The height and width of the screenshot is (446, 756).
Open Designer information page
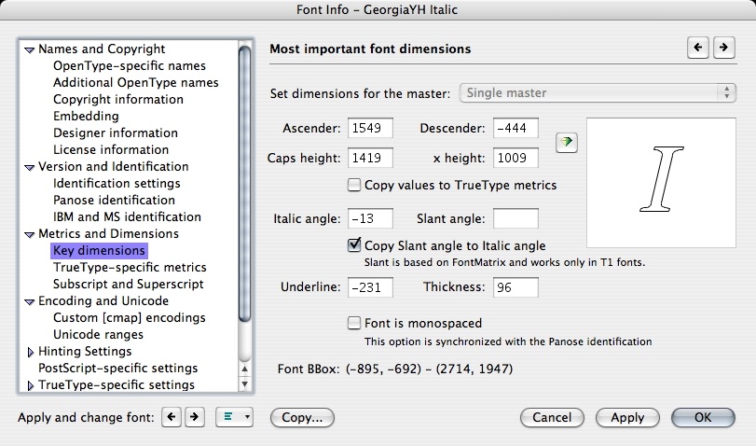pyautogui.click(x=116, y=132)
